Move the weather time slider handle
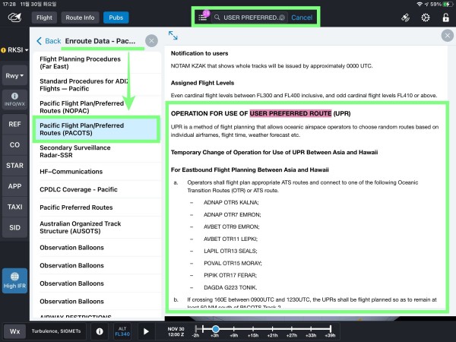The height and width of the screenshot is (342, 456). (x=216, y=328)
